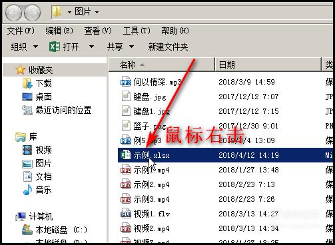Select the file name 键盘.jpg
The height and width of the screenshot is (245, 335).
coord(150,97)
